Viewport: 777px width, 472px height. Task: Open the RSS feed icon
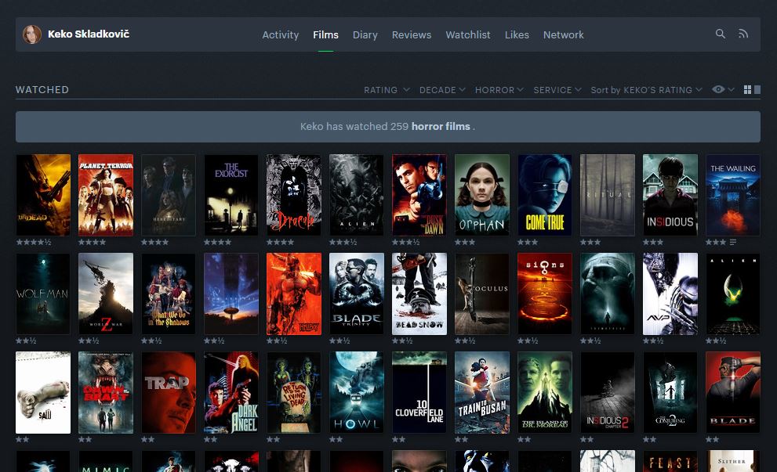(743, 34)
